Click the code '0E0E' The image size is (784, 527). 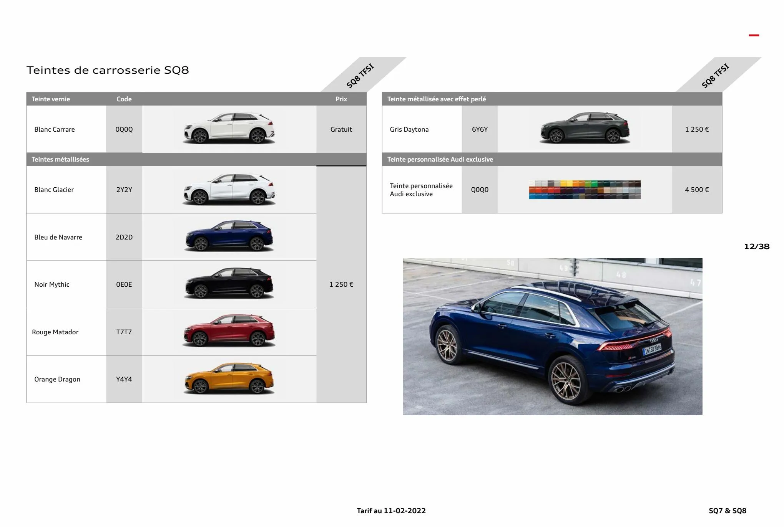124,284
